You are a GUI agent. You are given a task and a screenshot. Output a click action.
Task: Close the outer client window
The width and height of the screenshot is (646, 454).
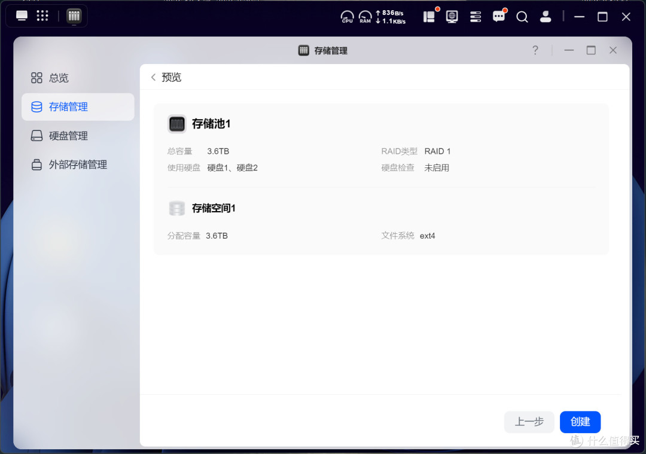(626, 17)
